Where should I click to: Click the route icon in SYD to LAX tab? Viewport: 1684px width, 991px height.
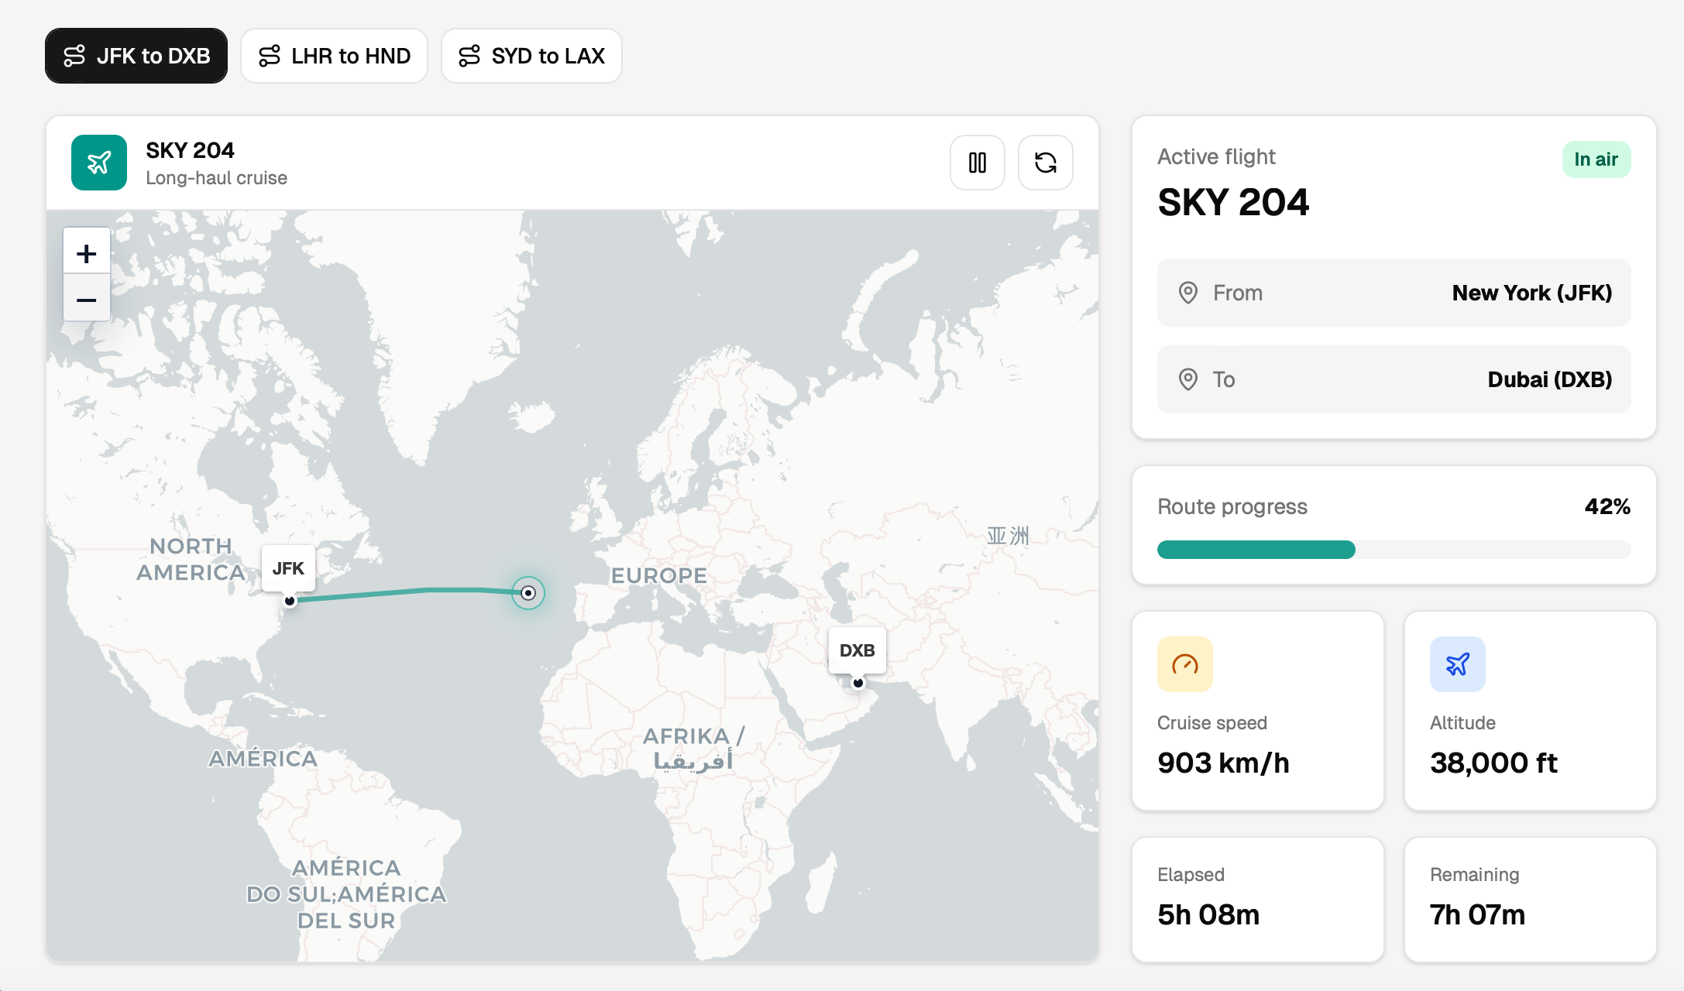[x=469, y=56]
